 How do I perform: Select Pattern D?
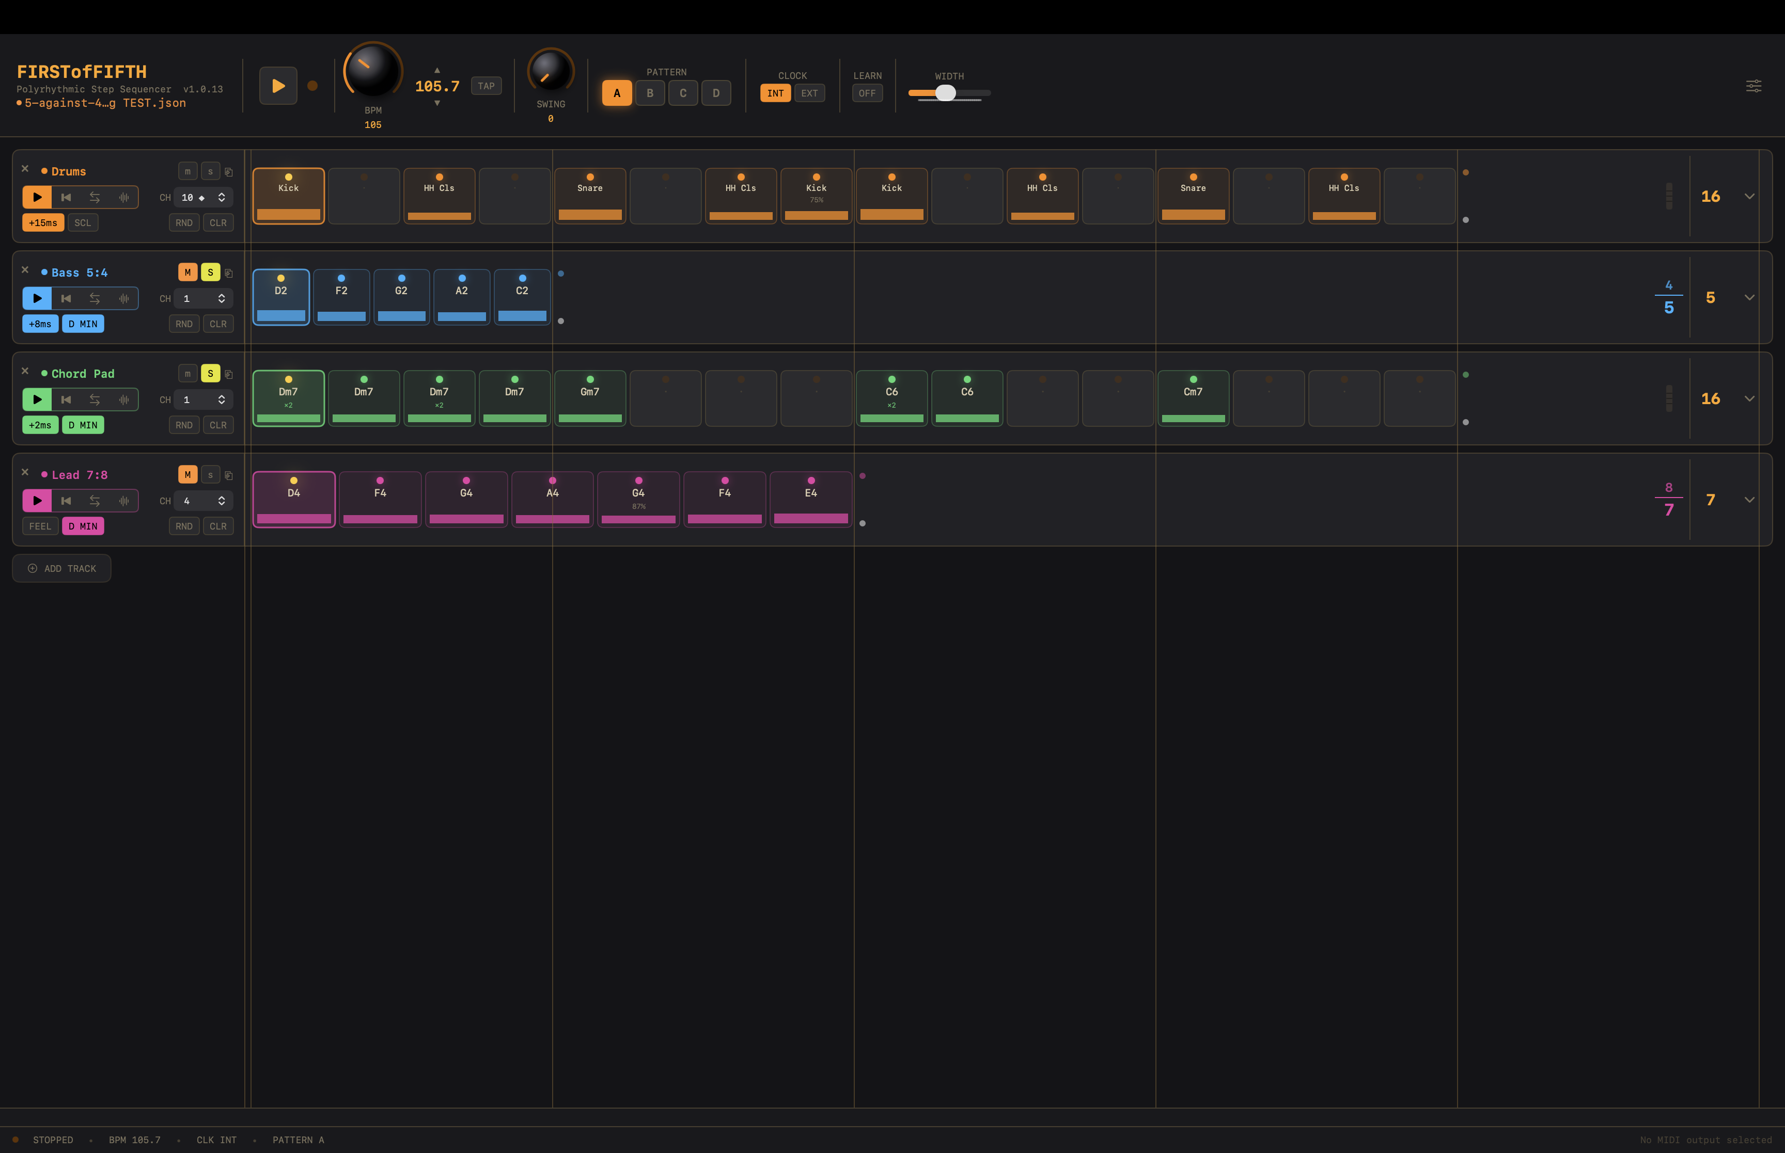pyautogui.click(x=715, y=93)
